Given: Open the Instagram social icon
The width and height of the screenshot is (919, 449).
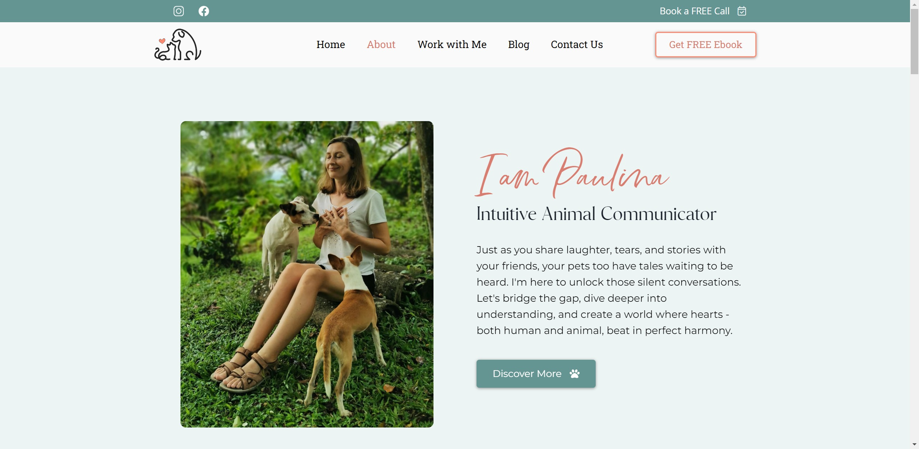Looking at the screenshot, I should pos(178,11).
